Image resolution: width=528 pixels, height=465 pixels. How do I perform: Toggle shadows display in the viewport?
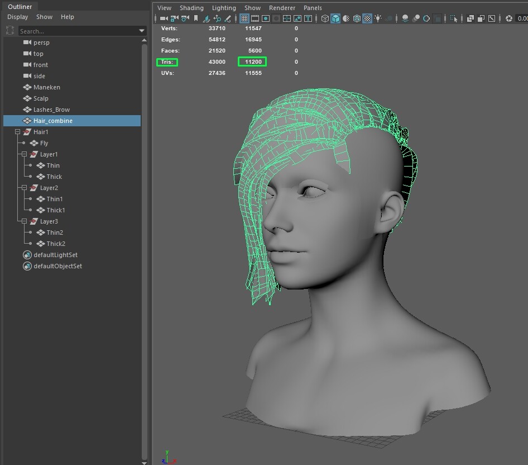click(405, 18)
